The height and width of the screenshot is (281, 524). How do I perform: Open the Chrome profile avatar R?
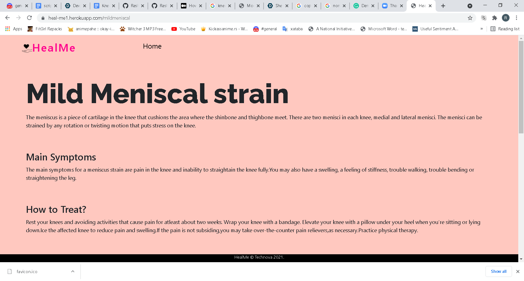pyautogui.click(x=506, y=18)
